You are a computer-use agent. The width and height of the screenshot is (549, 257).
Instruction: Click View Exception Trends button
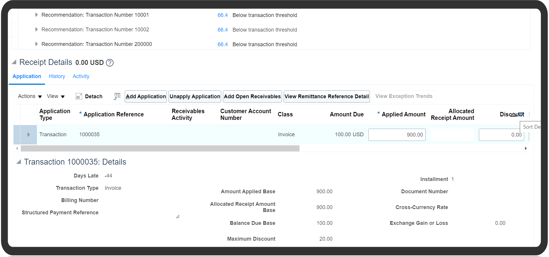pos(404,96)
